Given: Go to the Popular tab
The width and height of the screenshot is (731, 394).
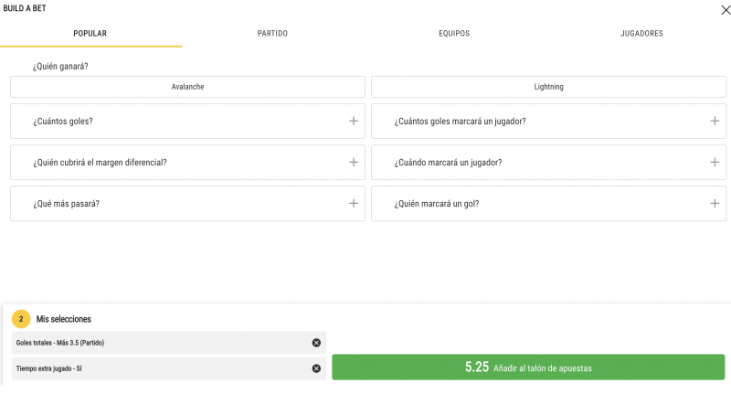Looking at the screenshot, I should click(90, 34).
